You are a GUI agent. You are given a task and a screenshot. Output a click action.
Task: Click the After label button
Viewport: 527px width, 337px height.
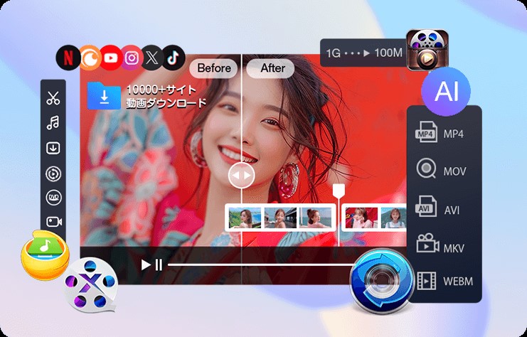pyautogui.click(x=270, y=68)
